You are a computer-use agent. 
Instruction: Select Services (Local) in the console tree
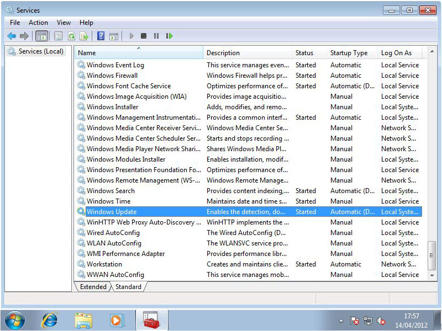coord(36,51)
